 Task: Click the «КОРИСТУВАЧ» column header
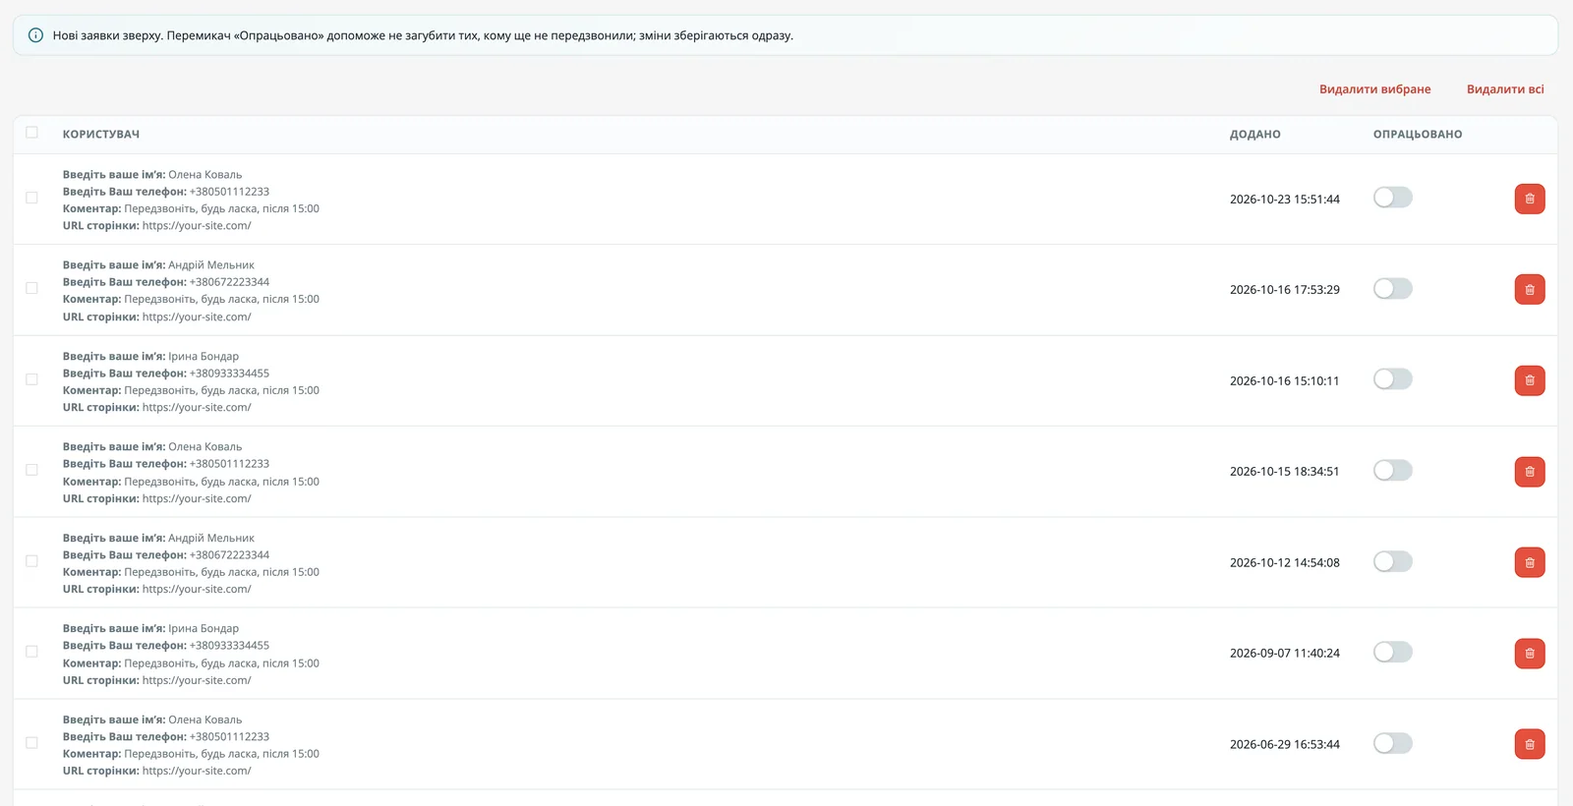point(101,135)
